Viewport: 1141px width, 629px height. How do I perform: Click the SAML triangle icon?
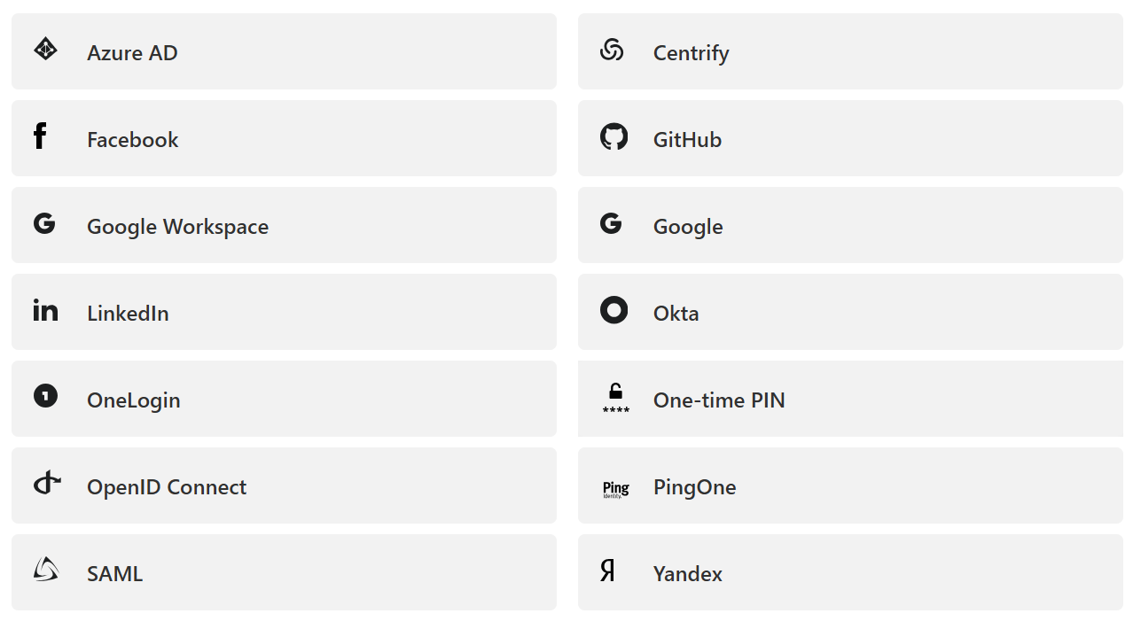pyautogui.click(x=46, y=570)
